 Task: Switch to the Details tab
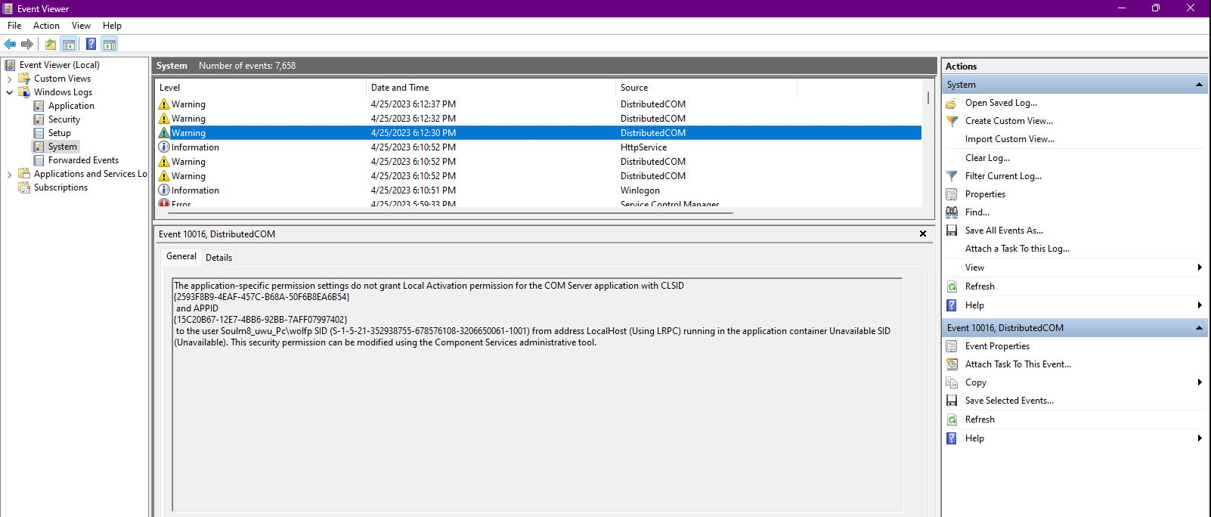tap(218, 258)
